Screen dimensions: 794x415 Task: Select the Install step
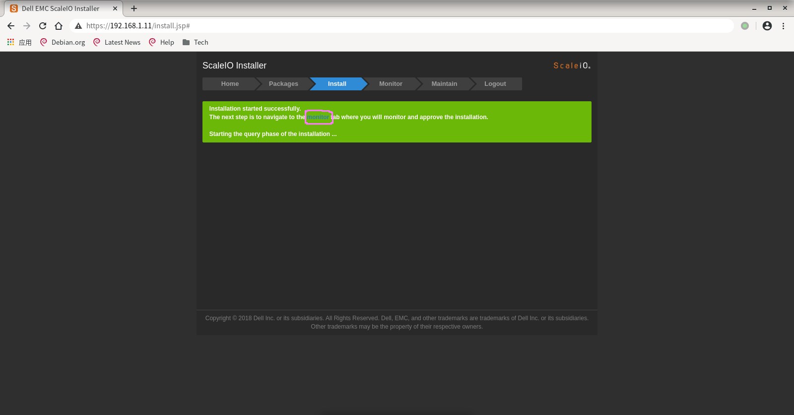pyautogui.click(x=337, y=84)
